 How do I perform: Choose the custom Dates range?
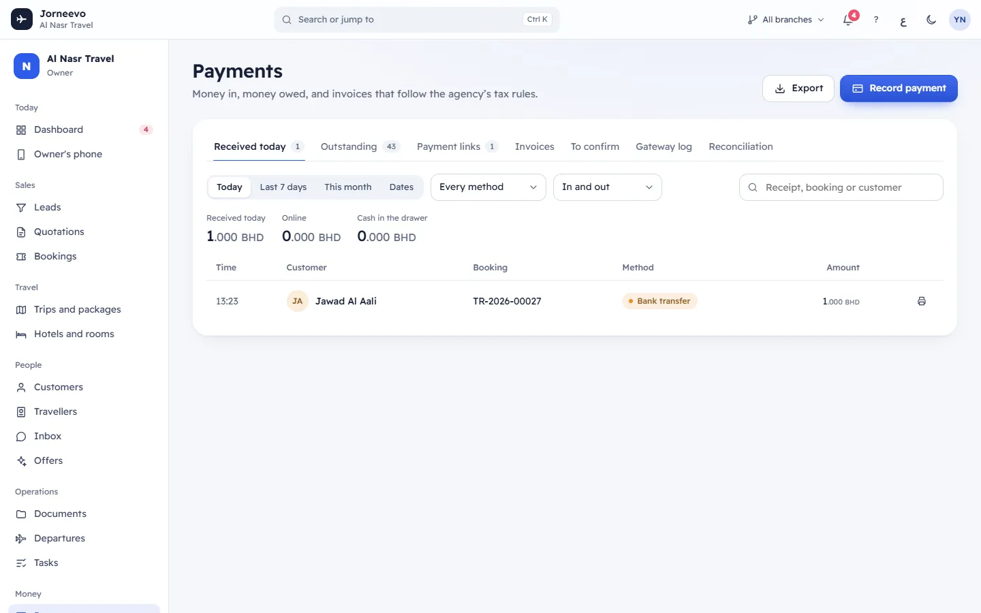[401, 187]
